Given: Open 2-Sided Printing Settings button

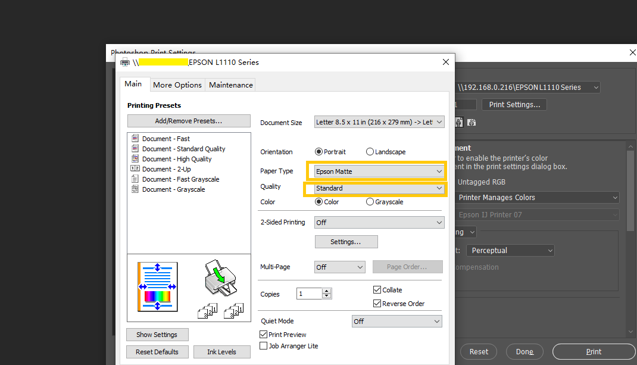Looking at the screenshot, I should click(346, 242).
